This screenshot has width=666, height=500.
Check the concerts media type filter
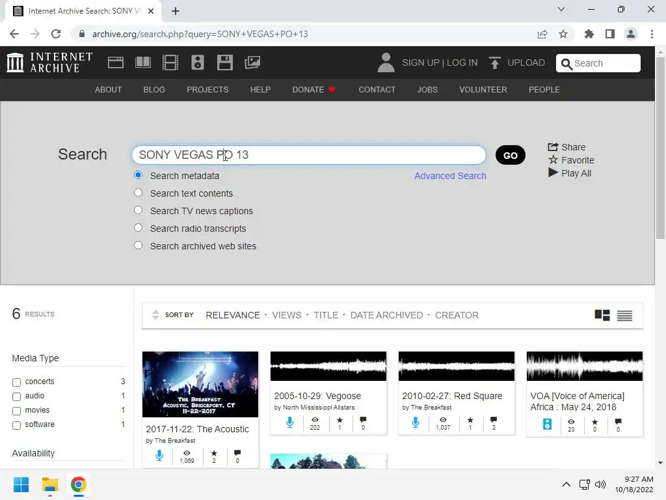coord(16,382)
